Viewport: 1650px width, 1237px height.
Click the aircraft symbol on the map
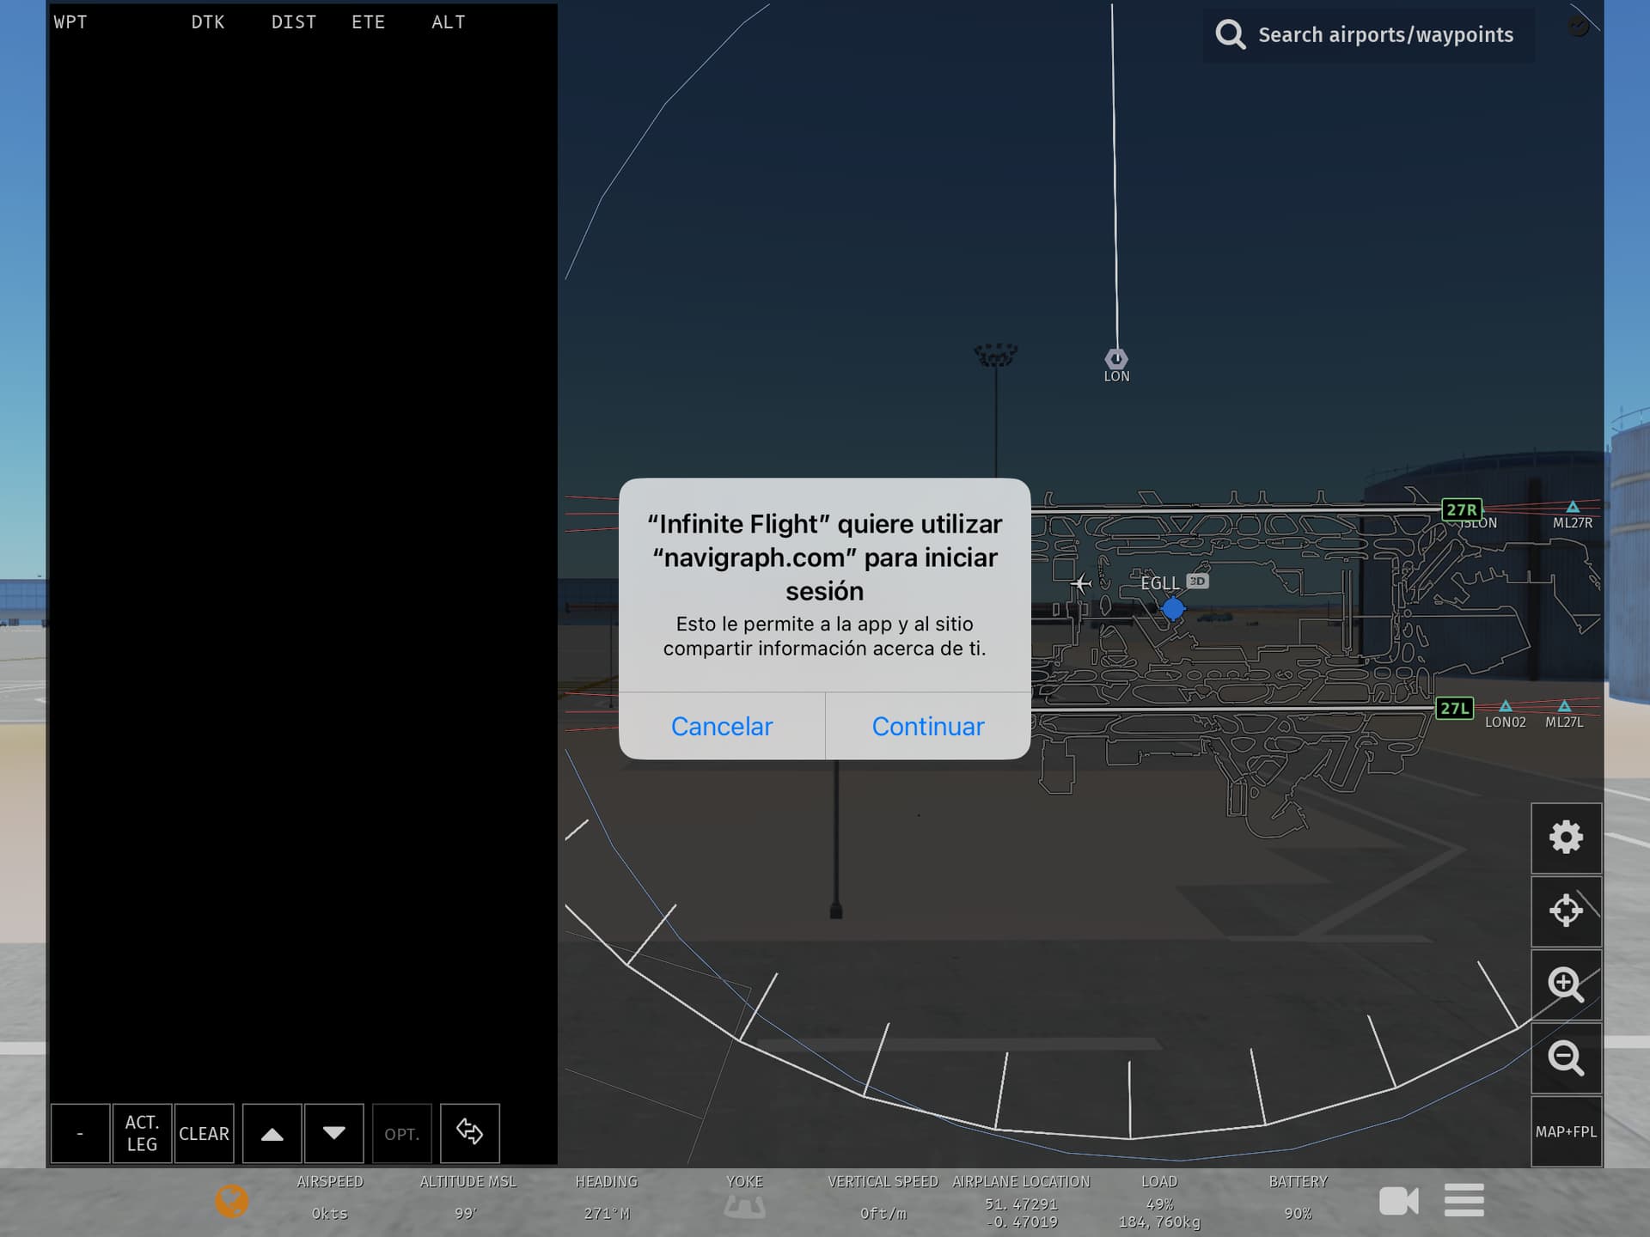[x=1081, y=584]
